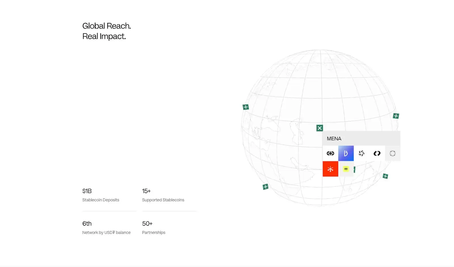
Task: Expand the plus marker on globe's far left
Action: [x=246, y=107]
